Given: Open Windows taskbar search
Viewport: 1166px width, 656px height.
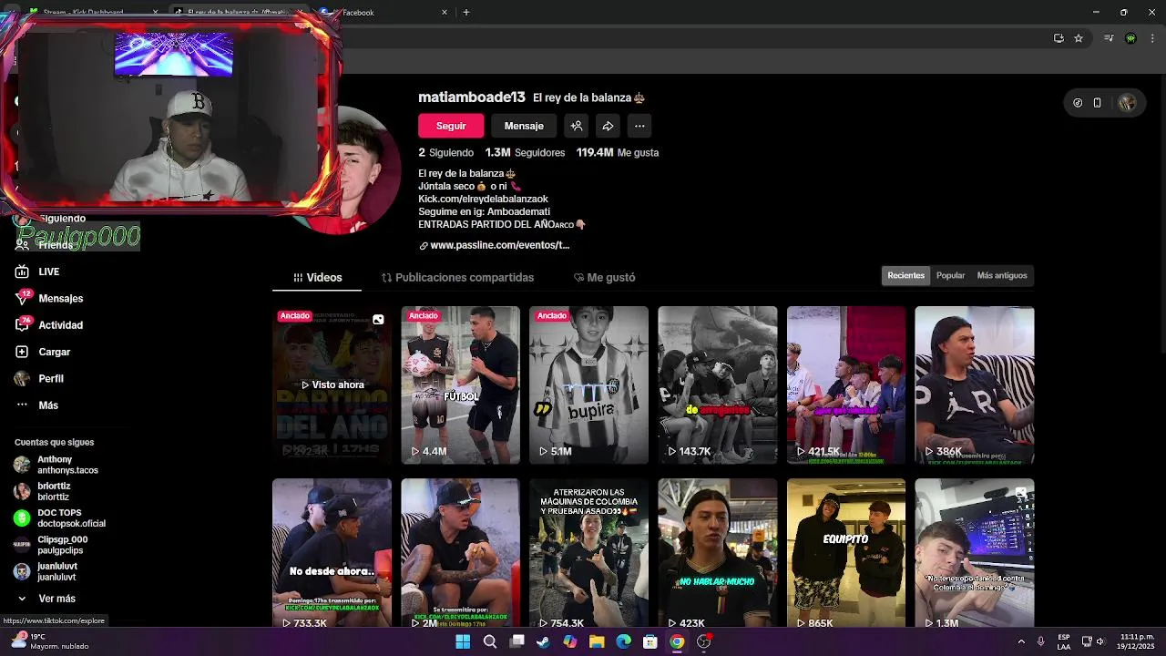Looking at the screenshot, I should pos(489,641).
